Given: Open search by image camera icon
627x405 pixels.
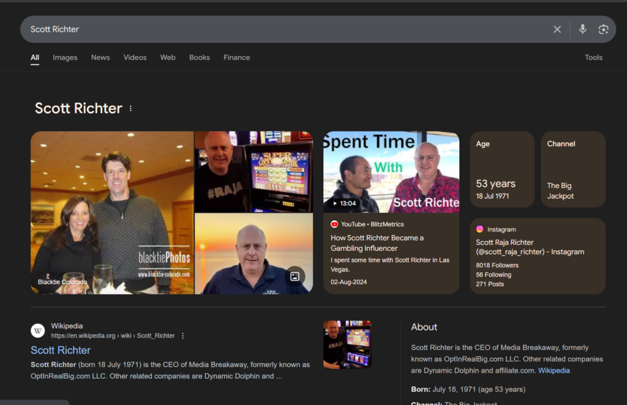Looking at the screenshot, I should (603, 29).
